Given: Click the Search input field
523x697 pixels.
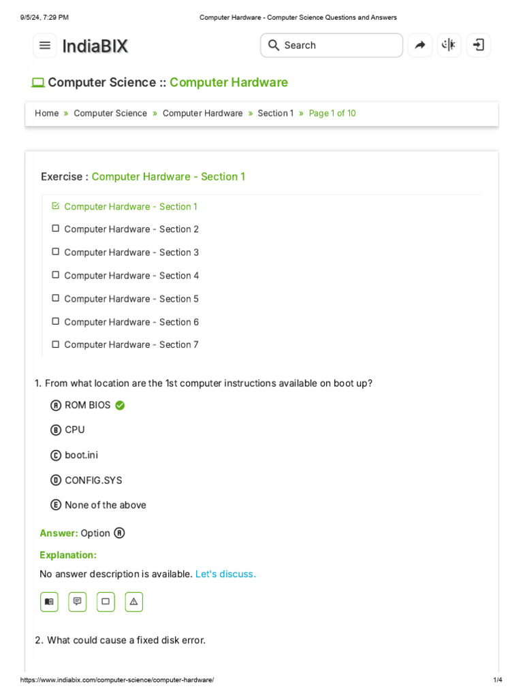Looking at the screenshot, I should [332, 46].
